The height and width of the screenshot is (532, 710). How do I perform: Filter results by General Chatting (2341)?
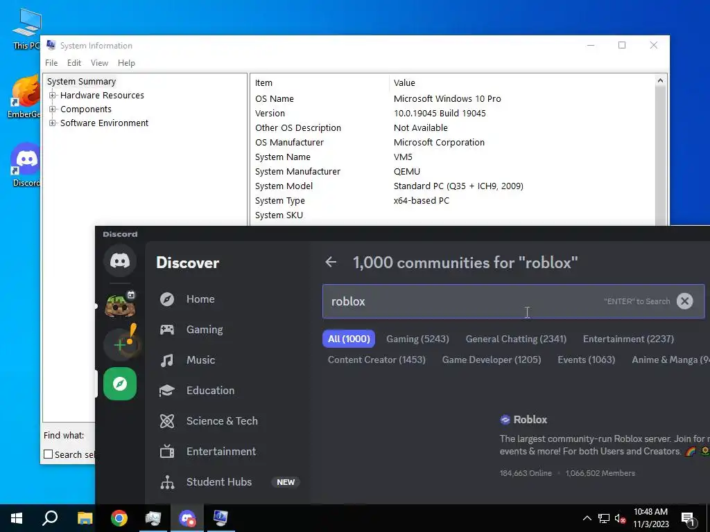(516, 339)
